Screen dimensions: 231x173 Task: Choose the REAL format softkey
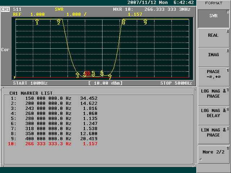click(x=213, y=38)
